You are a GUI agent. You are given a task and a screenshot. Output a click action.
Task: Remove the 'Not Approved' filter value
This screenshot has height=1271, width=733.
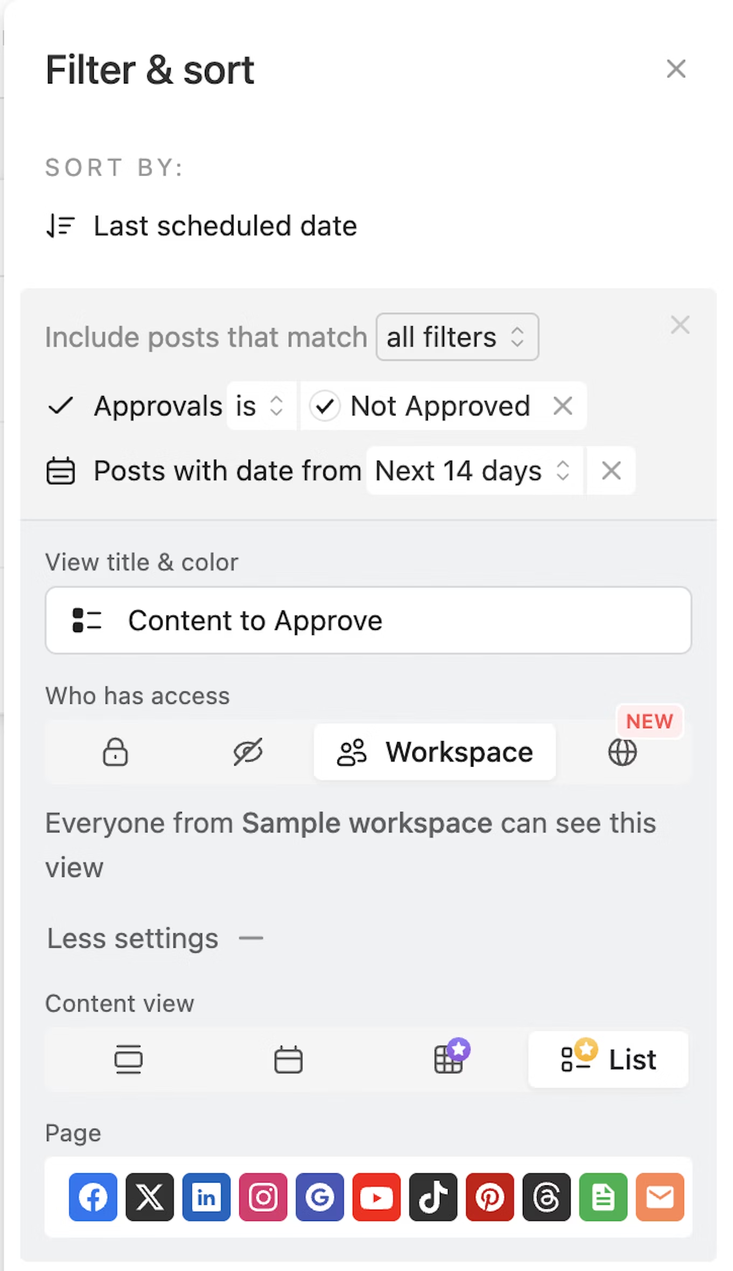point(563,406)
